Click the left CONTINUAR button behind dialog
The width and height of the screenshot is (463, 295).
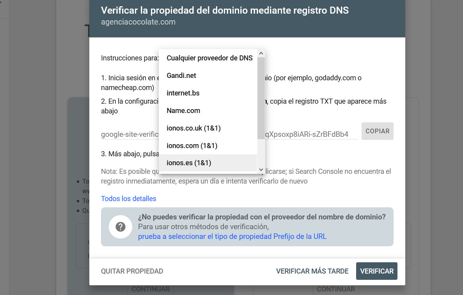tap(151, 289)
